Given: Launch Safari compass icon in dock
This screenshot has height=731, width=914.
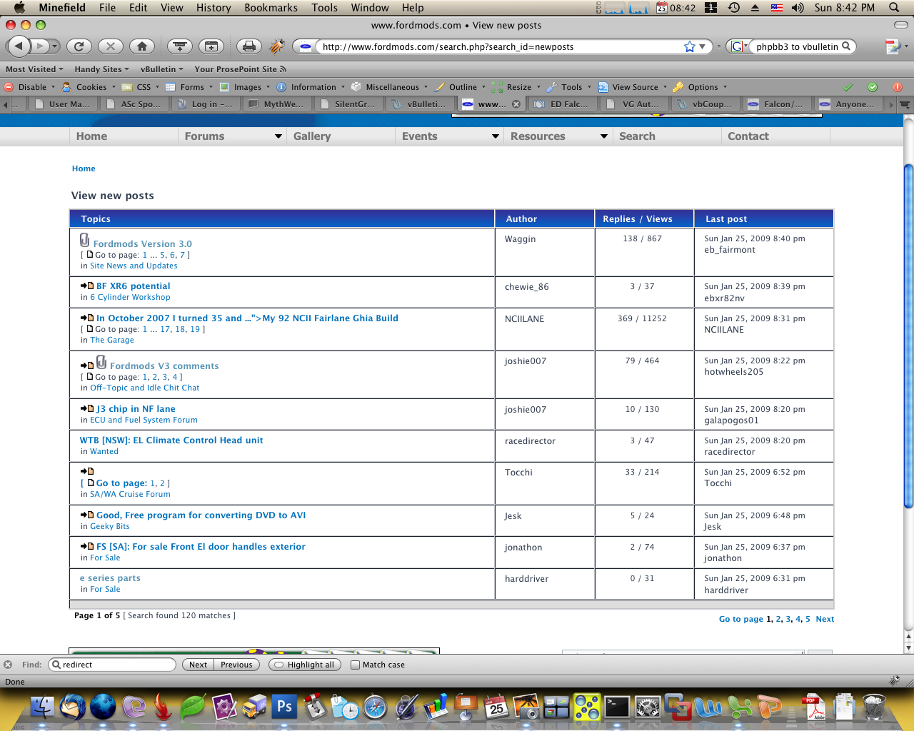Looking at the screenshot, I should point(375,707).
